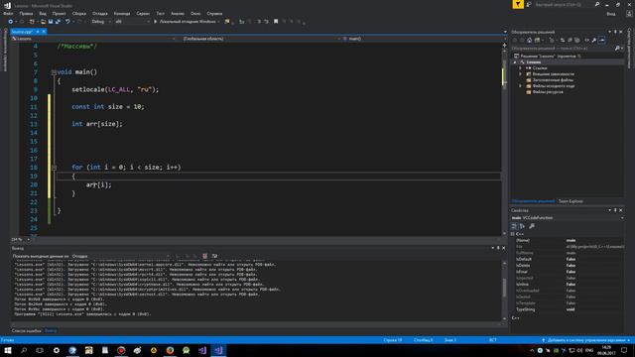Screen dimensions: 635x357
Task: Select the Решение "Lessons" root item
Action: (547, 57)
